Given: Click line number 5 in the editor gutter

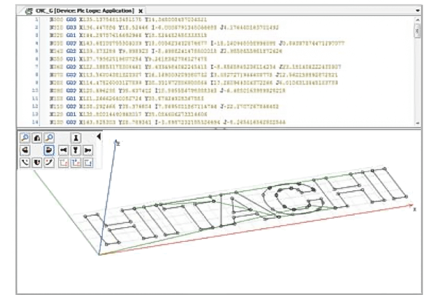Looking at the screenshot, I should point(37,51).
